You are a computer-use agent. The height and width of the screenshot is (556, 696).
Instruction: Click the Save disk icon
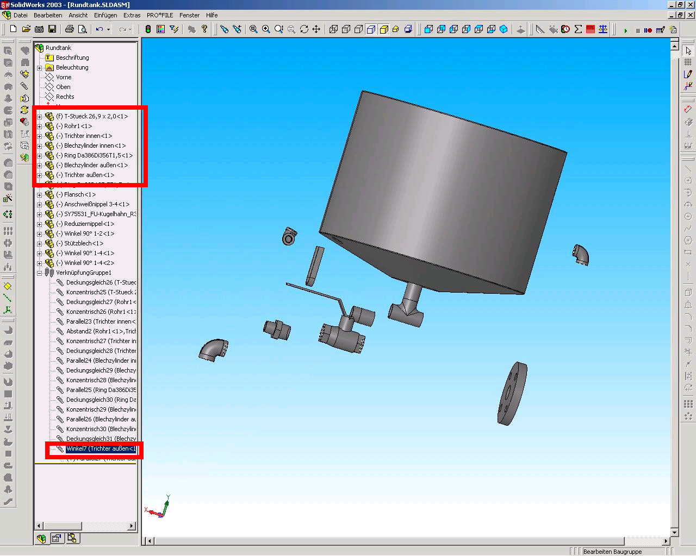point(52,29)
